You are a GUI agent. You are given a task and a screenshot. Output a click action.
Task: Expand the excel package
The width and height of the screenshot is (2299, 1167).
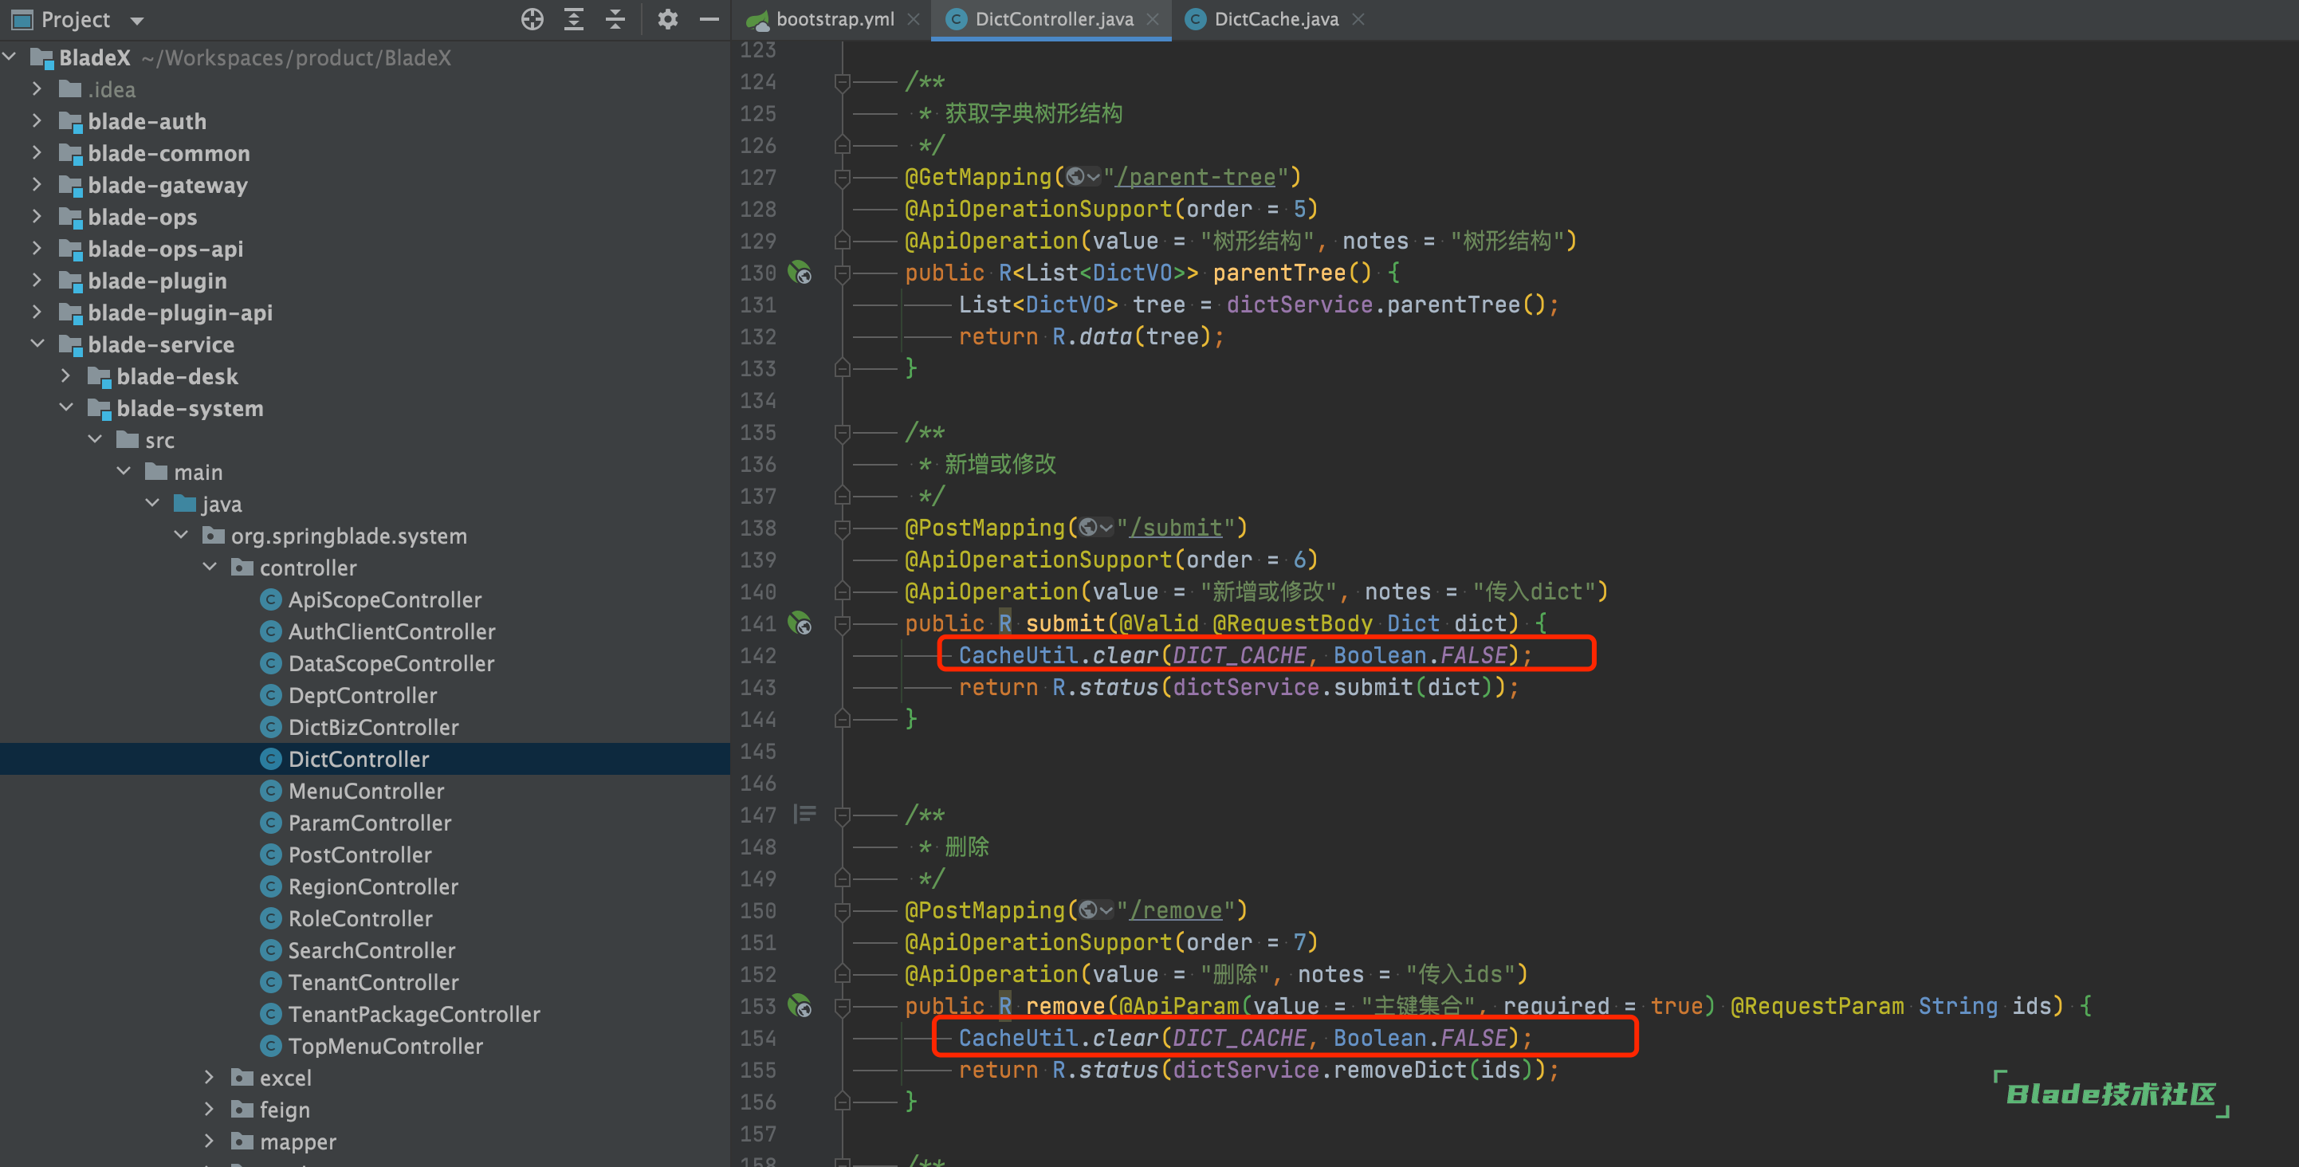pyautogui.click(x=209, y=1077)
